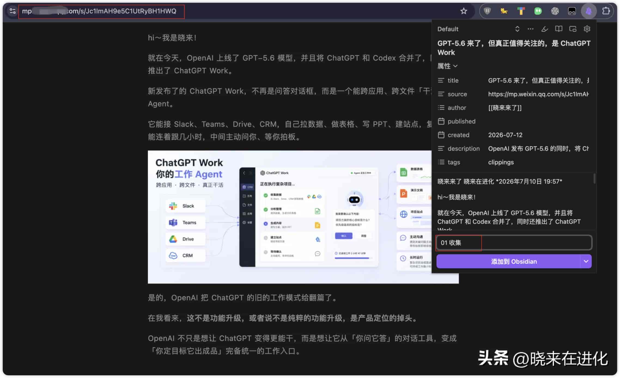Open the ChatGPT Work infographic image

290,217
